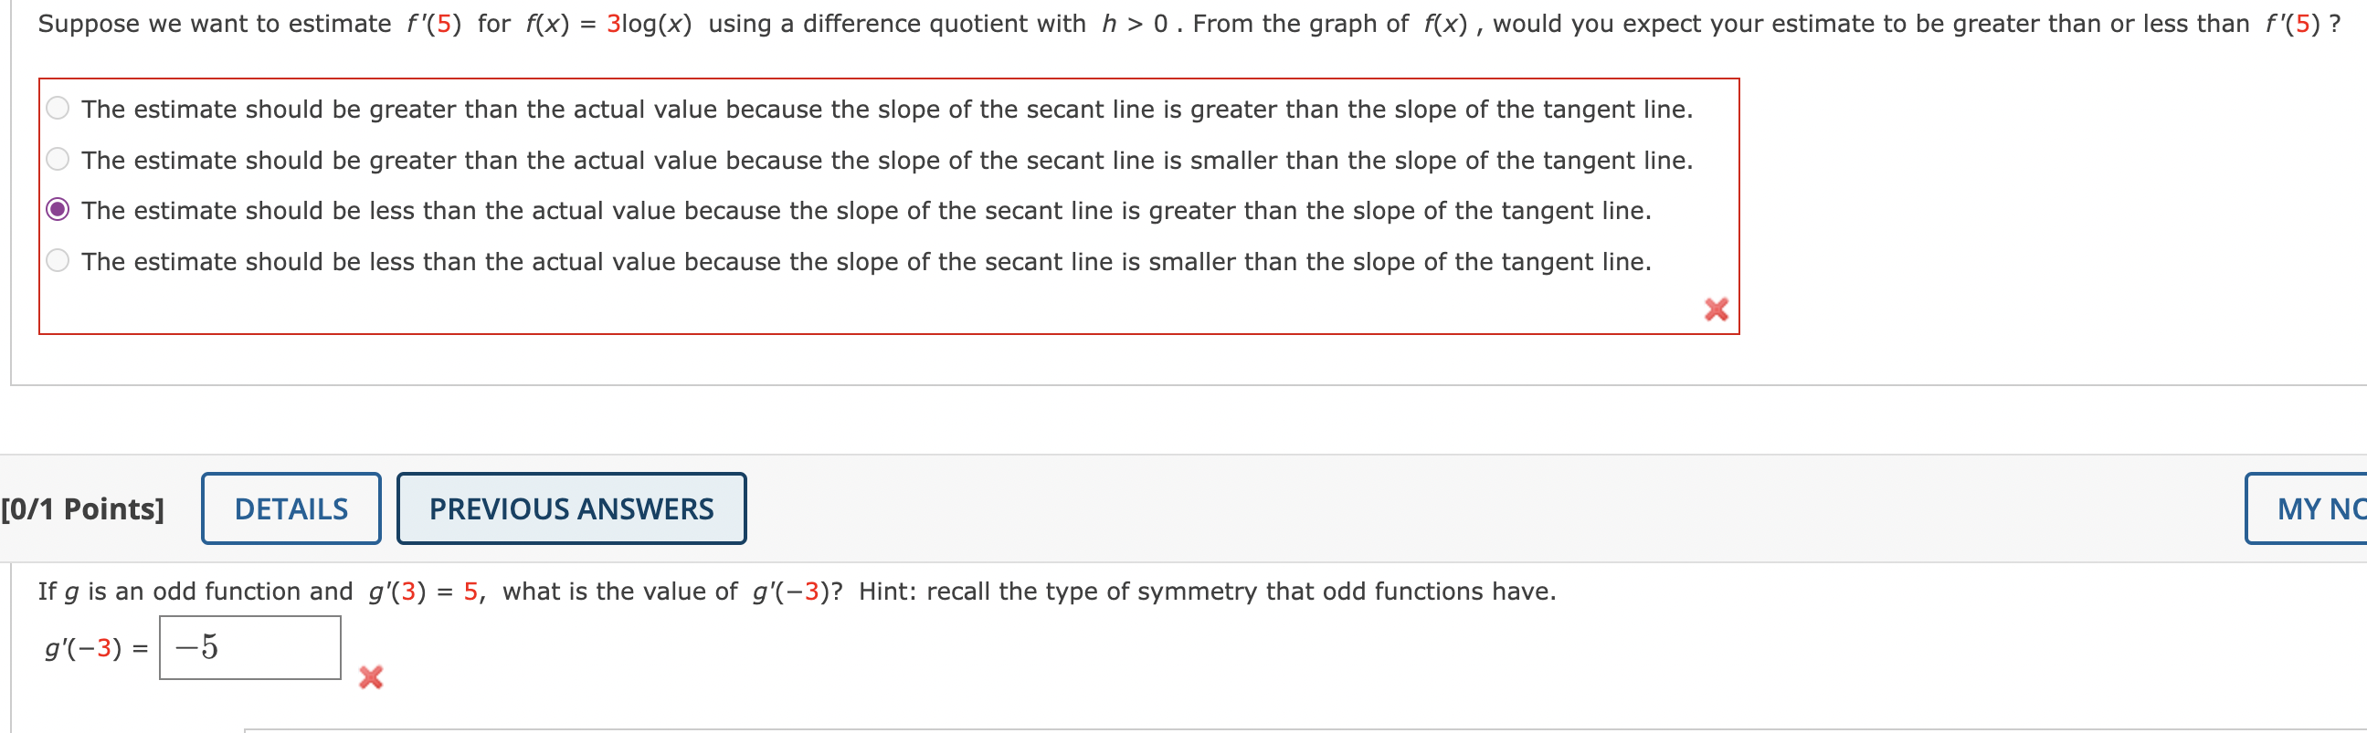
Task: Select the currently marked third answer choice
Action: (x=57, y=209)
